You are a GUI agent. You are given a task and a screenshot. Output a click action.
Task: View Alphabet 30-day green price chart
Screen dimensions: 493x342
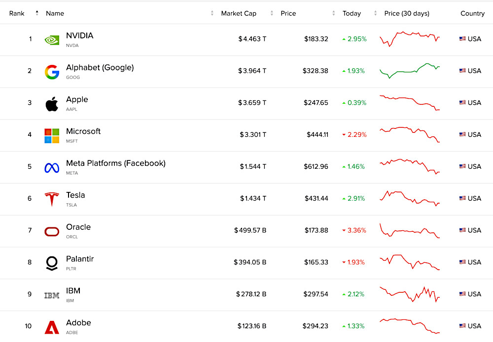point(410,71)
